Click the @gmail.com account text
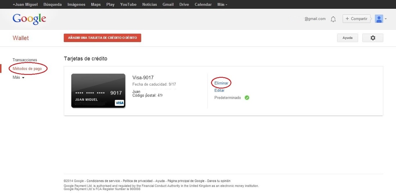 315,19
